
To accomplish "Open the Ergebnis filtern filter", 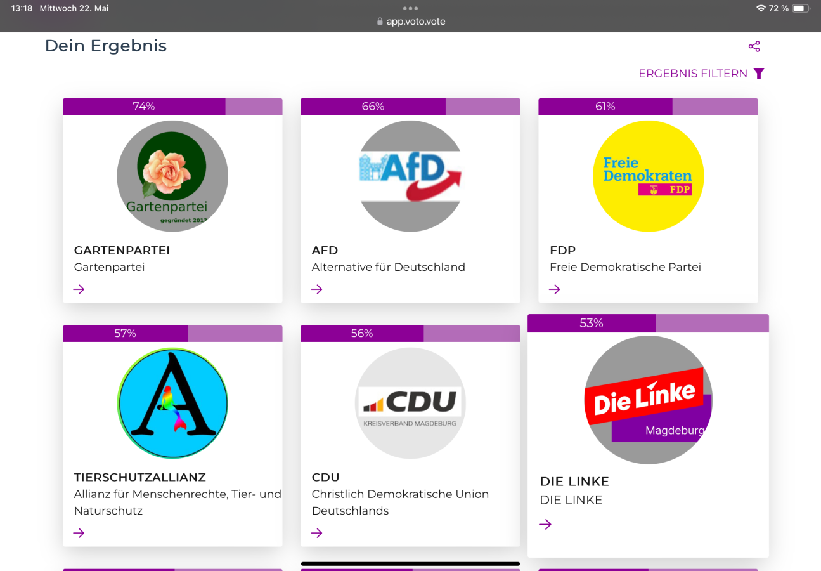I will [x=701, y=74].
